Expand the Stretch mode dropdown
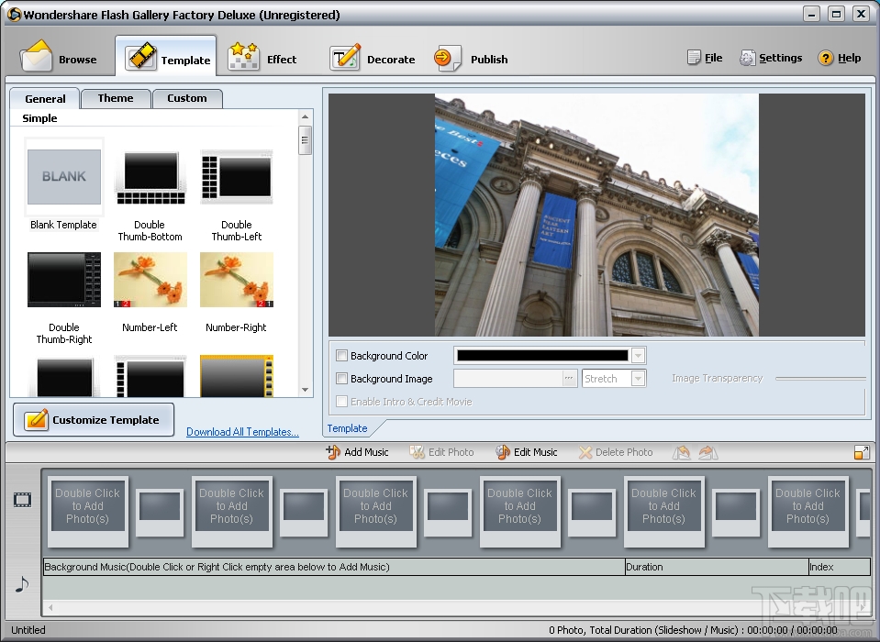This screenshot has width=880, height=642. (639, 379)
